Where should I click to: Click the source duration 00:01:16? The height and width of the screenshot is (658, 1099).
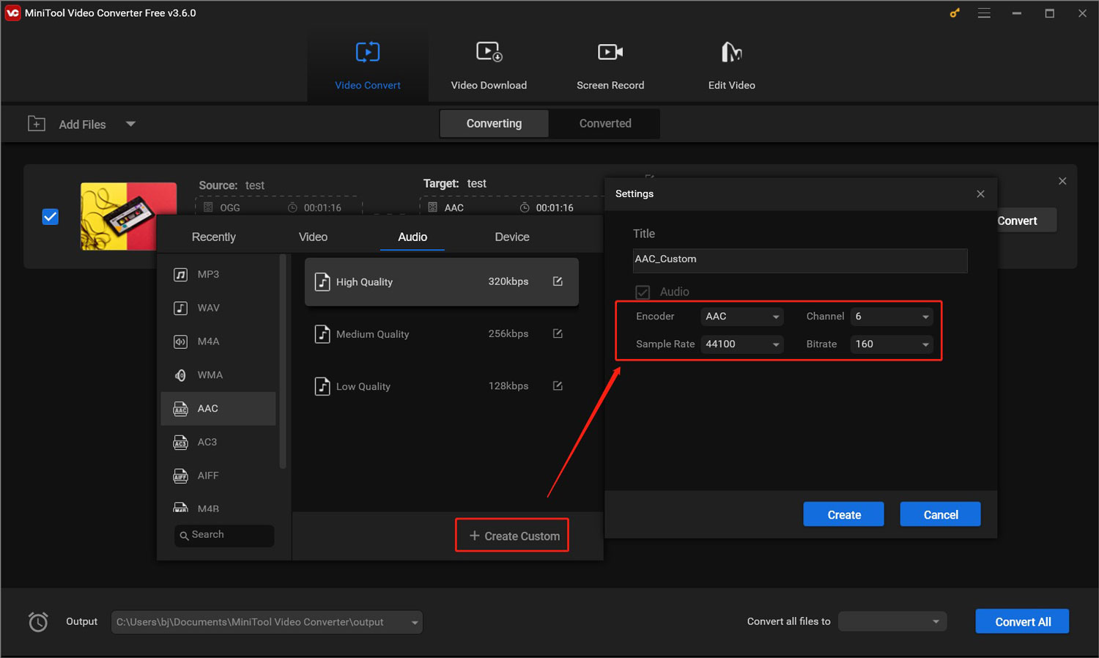click(322, 208)
